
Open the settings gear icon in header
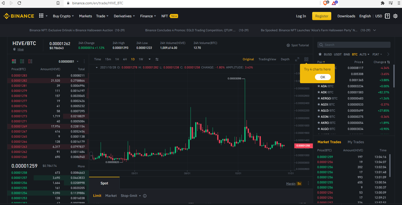click(395, 16)
